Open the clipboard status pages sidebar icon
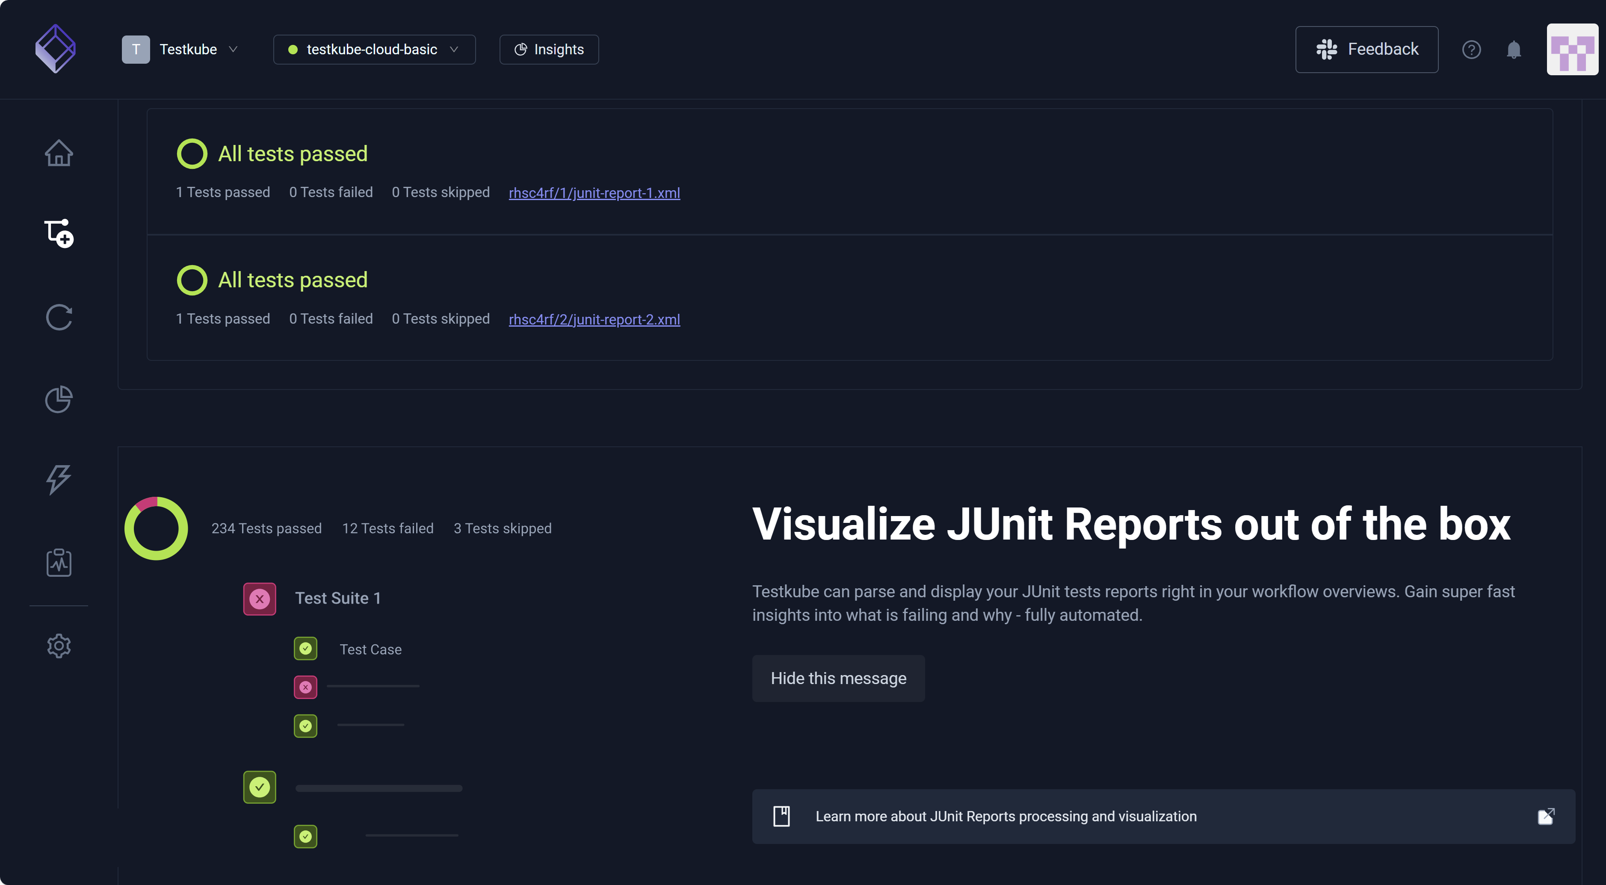Screen dimensions: 1606x885 59,562
